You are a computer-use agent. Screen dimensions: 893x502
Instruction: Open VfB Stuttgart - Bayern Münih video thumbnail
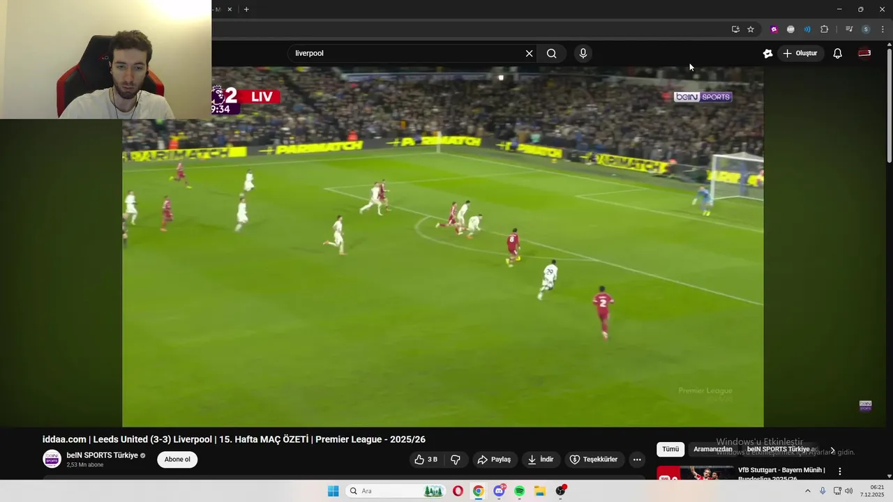pyautogui.click(x=695, y=473)
